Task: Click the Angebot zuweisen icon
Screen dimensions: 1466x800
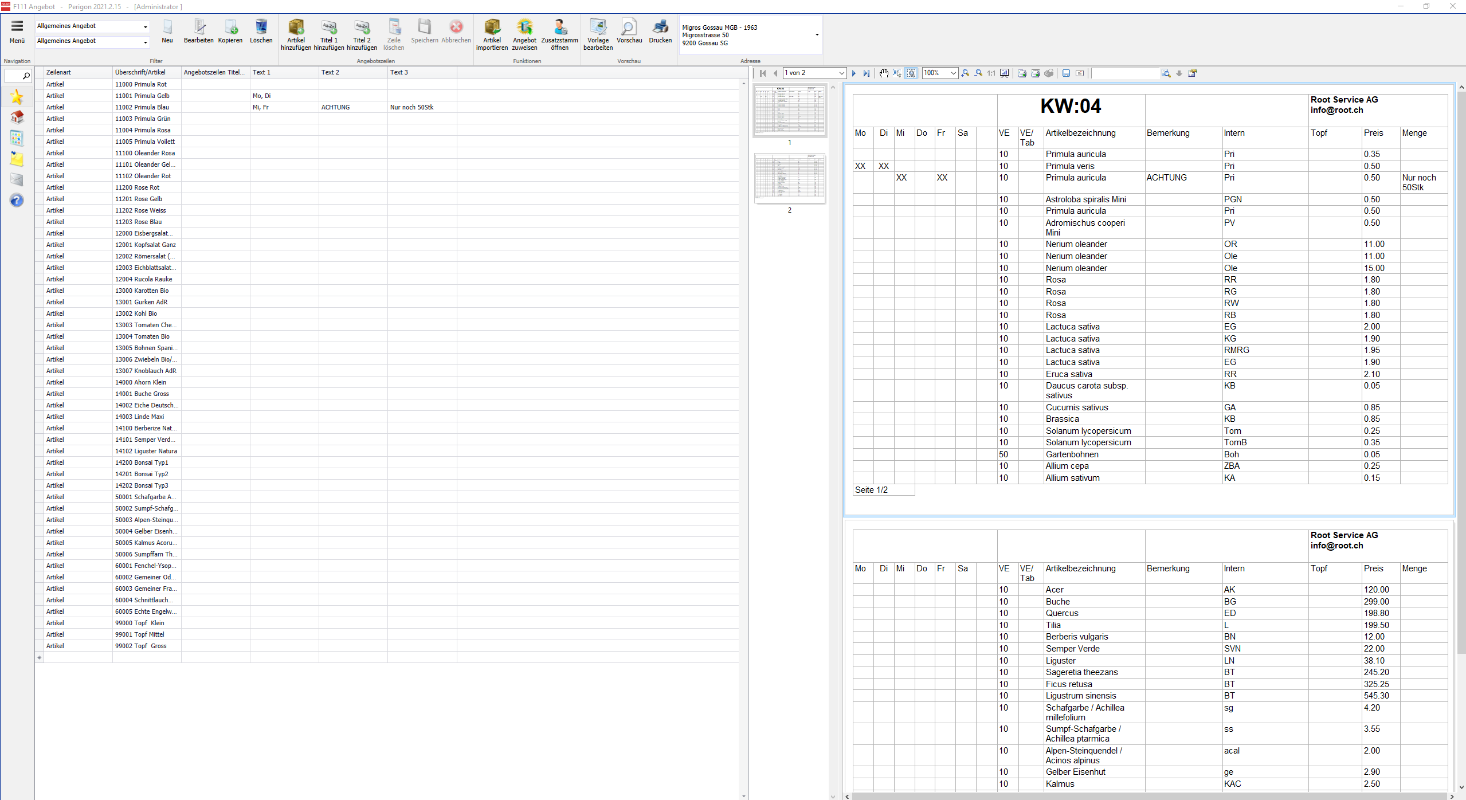Action: pyautogui.click(x=524, y=28)
